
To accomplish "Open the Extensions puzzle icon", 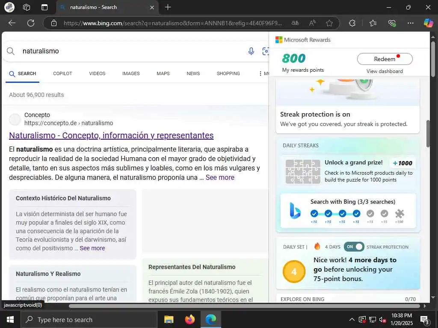I will point(352,23).
